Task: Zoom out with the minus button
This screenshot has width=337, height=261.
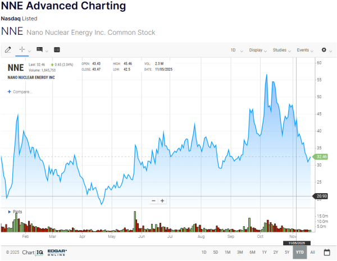Action: click(x=153, y=200)
